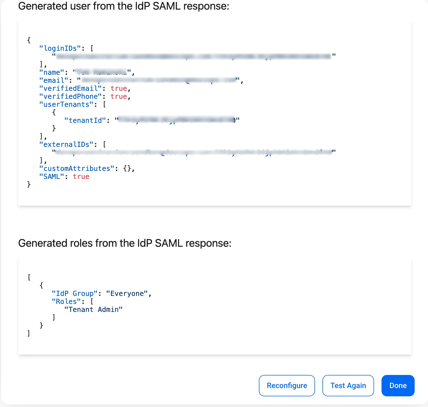Image resolution: width=428 pixels, height=407 pixels.
Task: Click the "Roles" key text
Action: tap(66, 302)
